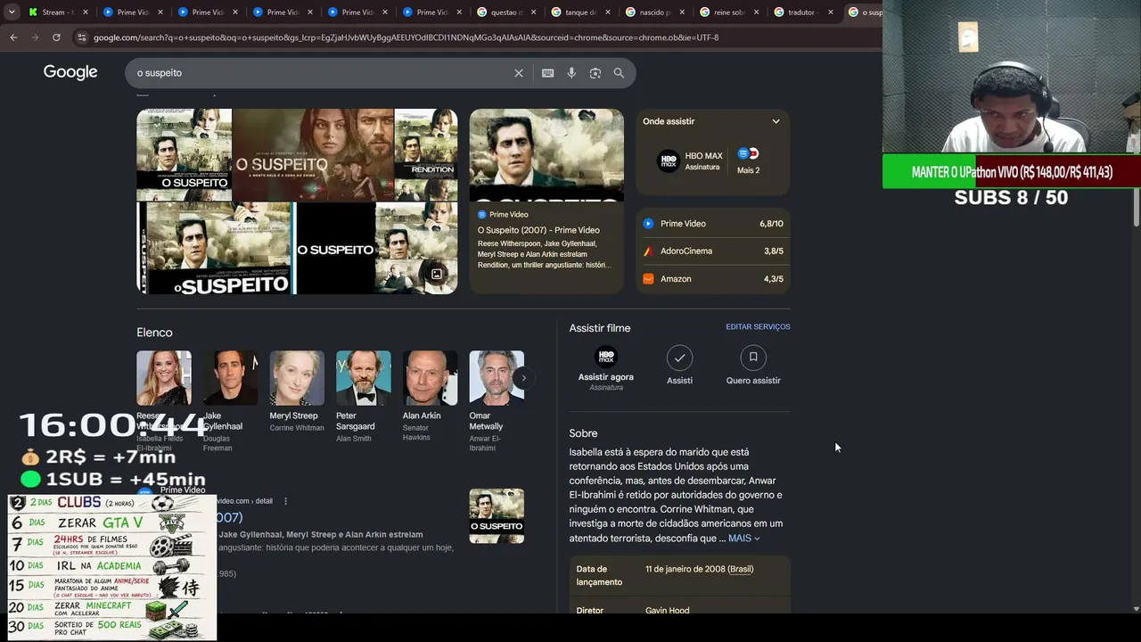This screenshot has width=1141, height=642.
Task: Select Omar Metwally's cast photo
Action: (x=497, y=378)
